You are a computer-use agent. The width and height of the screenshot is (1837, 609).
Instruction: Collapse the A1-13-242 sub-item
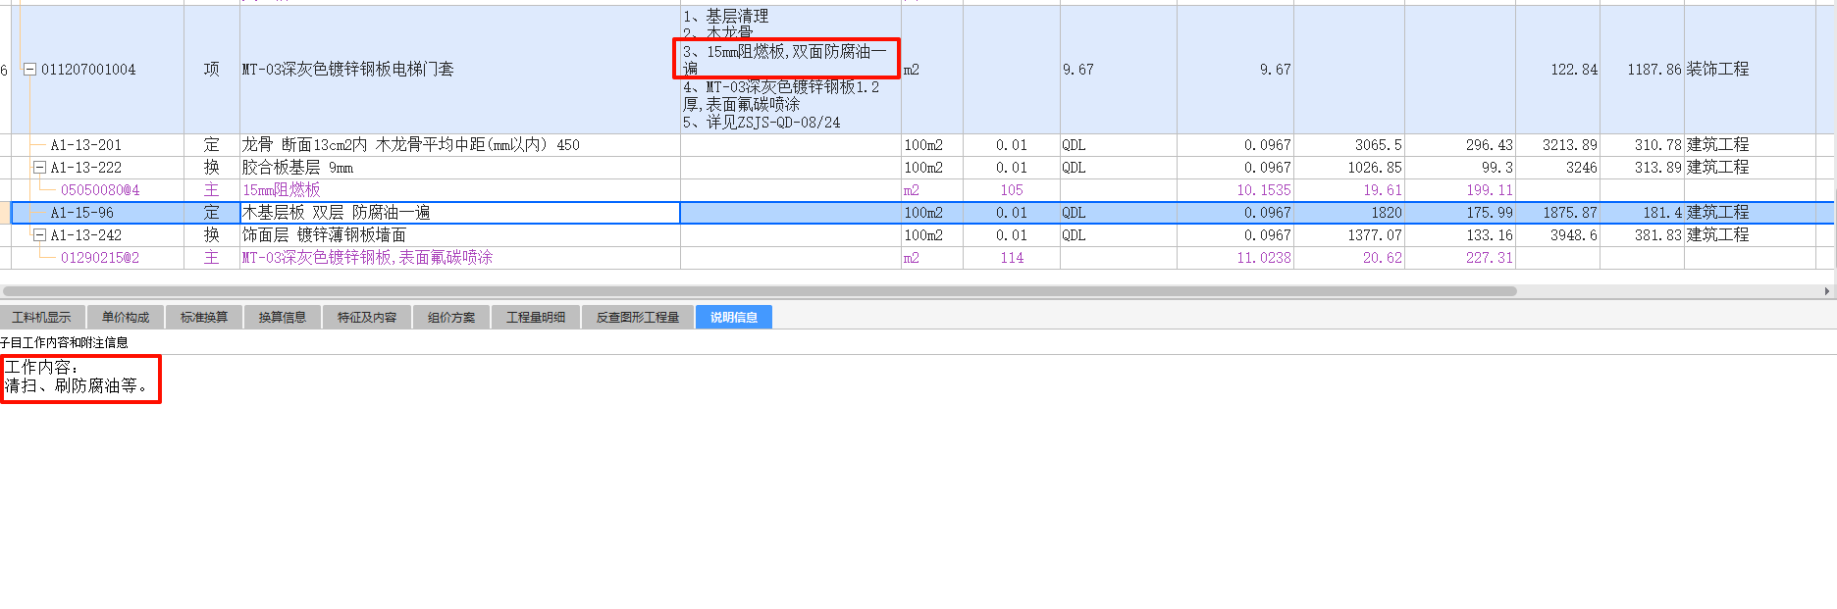(40, 235)
